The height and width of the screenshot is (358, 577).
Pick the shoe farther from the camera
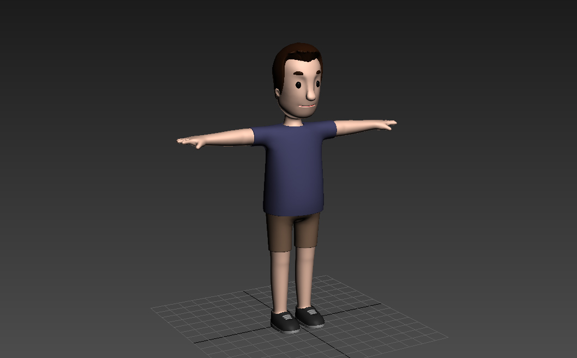coord(310,317)
